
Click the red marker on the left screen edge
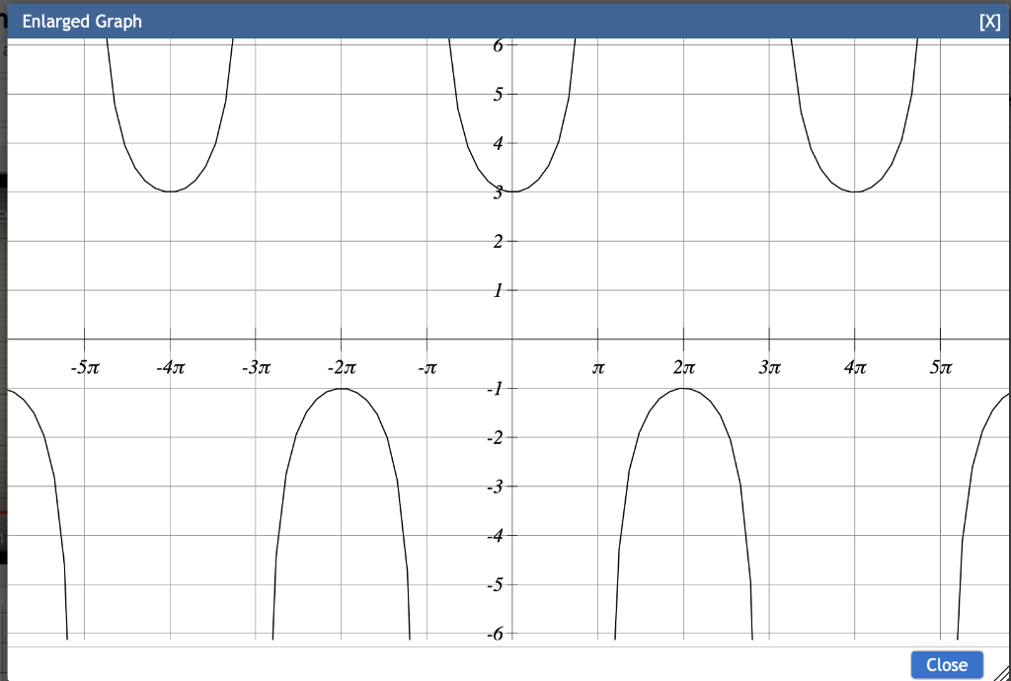point(3,511)
